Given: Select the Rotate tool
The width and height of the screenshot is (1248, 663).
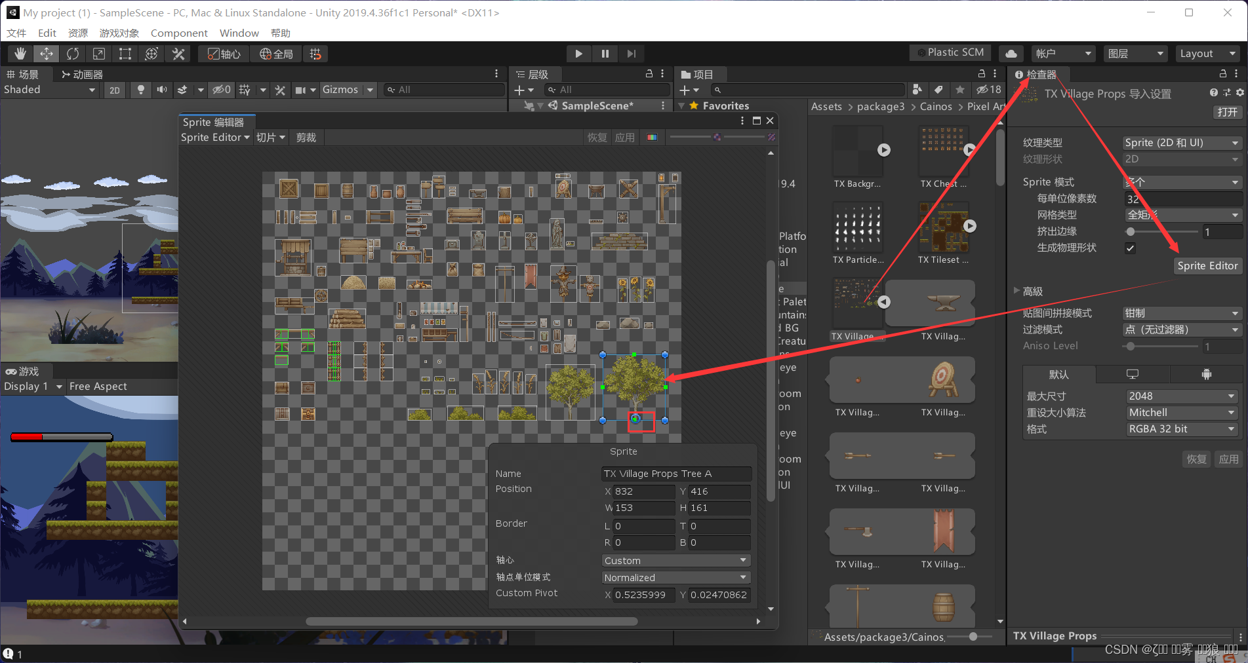Looking at the screenshot, I should [73, 54].
